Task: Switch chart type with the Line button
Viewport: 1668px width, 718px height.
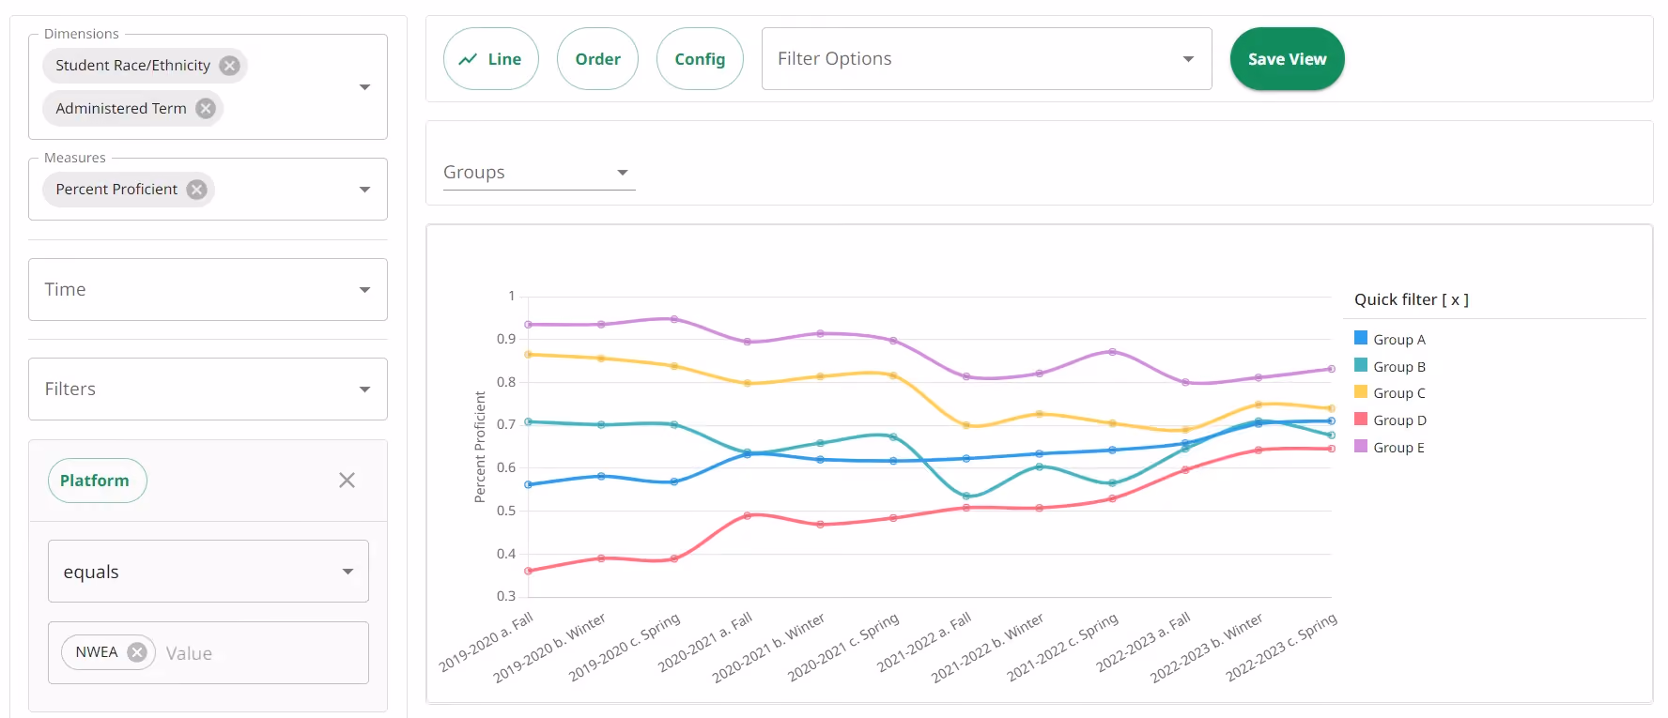Action: coord(491,59)
